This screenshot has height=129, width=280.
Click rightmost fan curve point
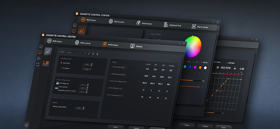pyautogui.click(x=241, y=79)
